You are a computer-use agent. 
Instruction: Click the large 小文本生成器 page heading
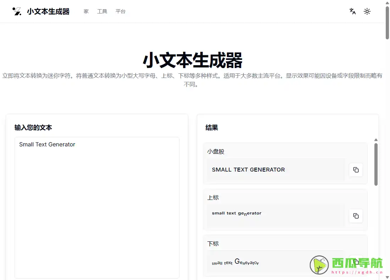(x=193, y=60)
